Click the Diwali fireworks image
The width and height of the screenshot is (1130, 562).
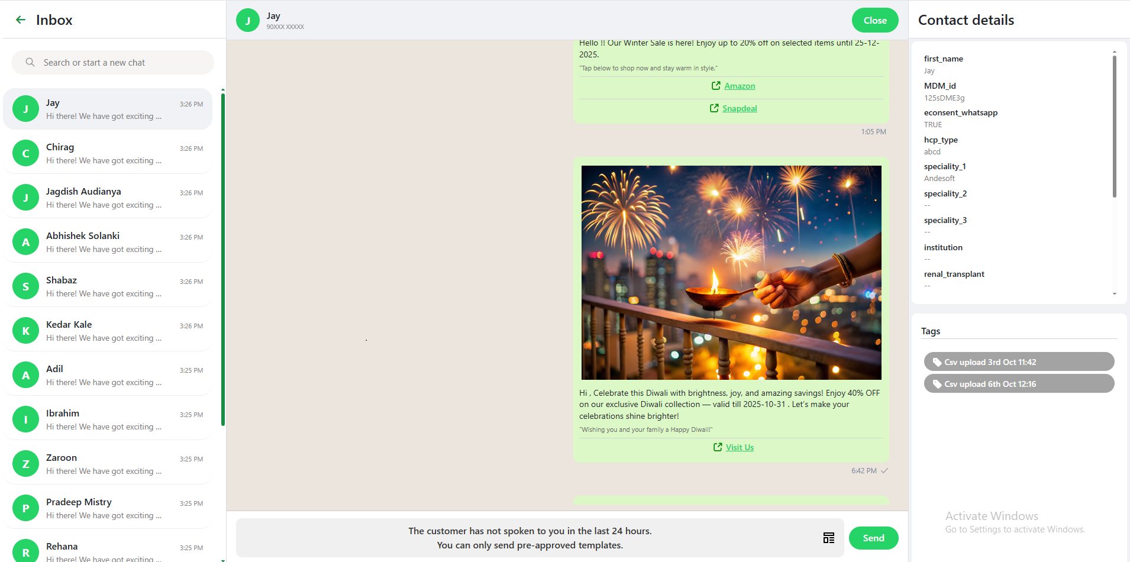(731, 272)
